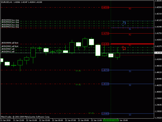Click the current price tag 1.41188

[x=158, y=53]
